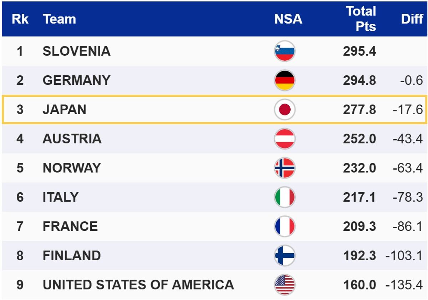The height and width of the screenshot is (300, 428).
Task: Sort by the Rk column header
Action: point(20,19)
